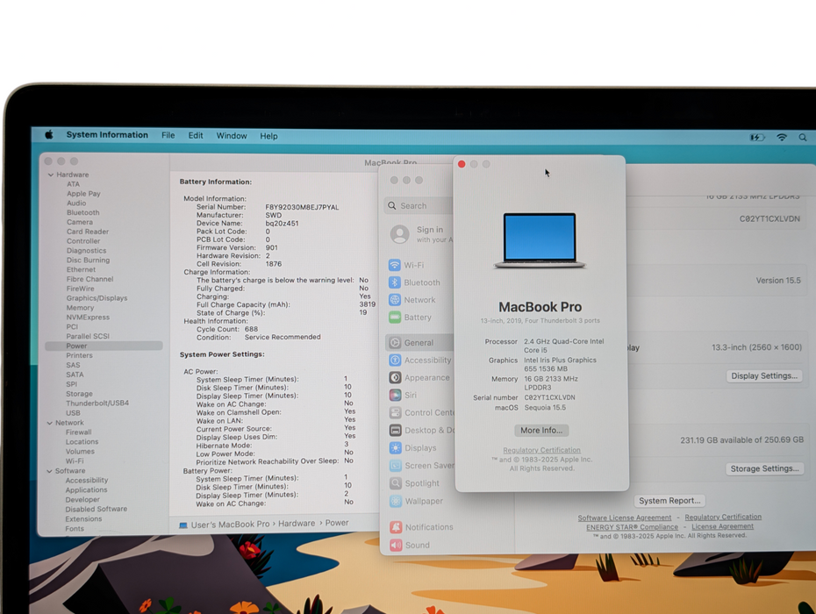This screenshot has width=816, height=614.
Task: Collapse the Software tree section
Action: 49,471
